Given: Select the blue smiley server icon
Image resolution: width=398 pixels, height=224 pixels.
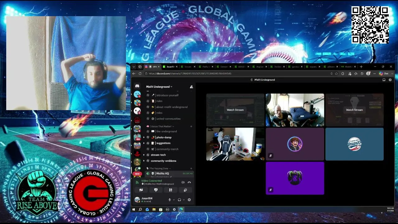Looking at the screenshot, I should [x=137, y=94].
